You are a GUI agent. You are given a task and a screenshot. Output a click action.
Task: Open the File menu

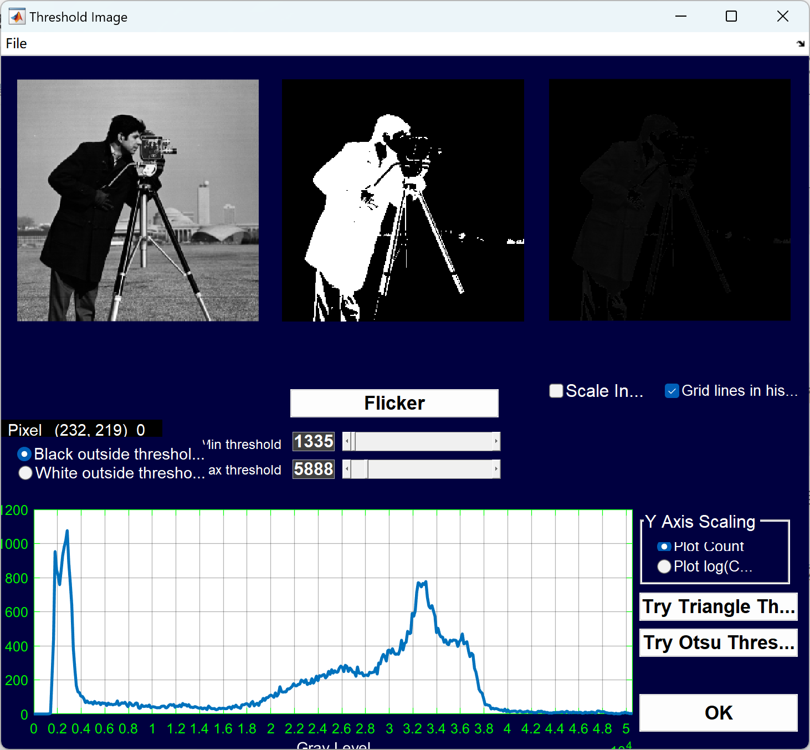point(16,44)
